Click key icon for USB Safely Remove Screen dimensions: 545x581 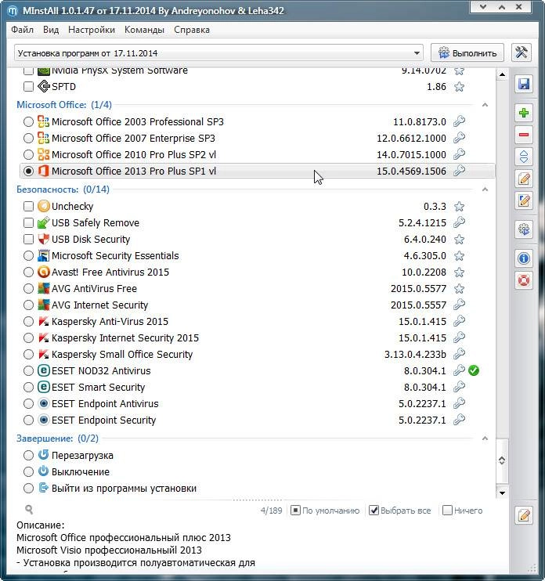(459, 222)
